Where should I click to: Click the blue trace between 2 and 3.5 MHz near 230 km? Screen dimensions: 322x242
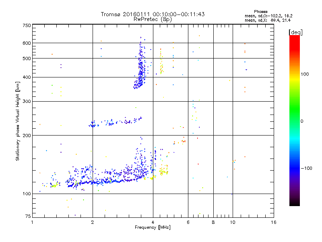click(x=116, y=122)
